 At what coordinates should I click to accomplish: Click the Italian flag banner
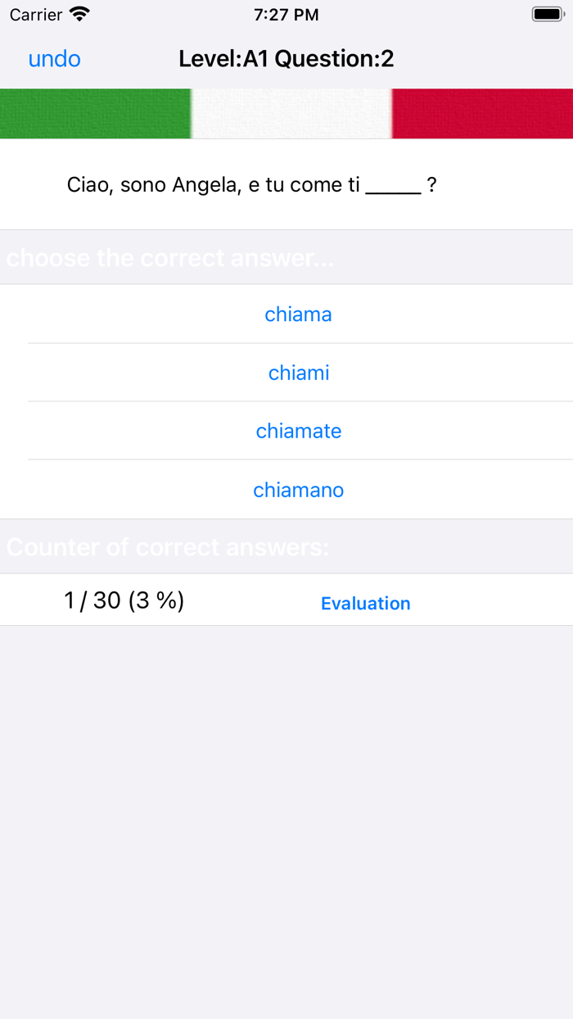[x=286, y=113]
